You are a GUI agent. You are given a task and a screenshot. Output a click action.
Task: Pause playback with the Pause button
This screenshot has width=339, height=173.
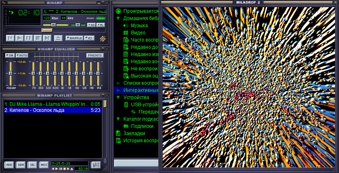coord(28,38)
